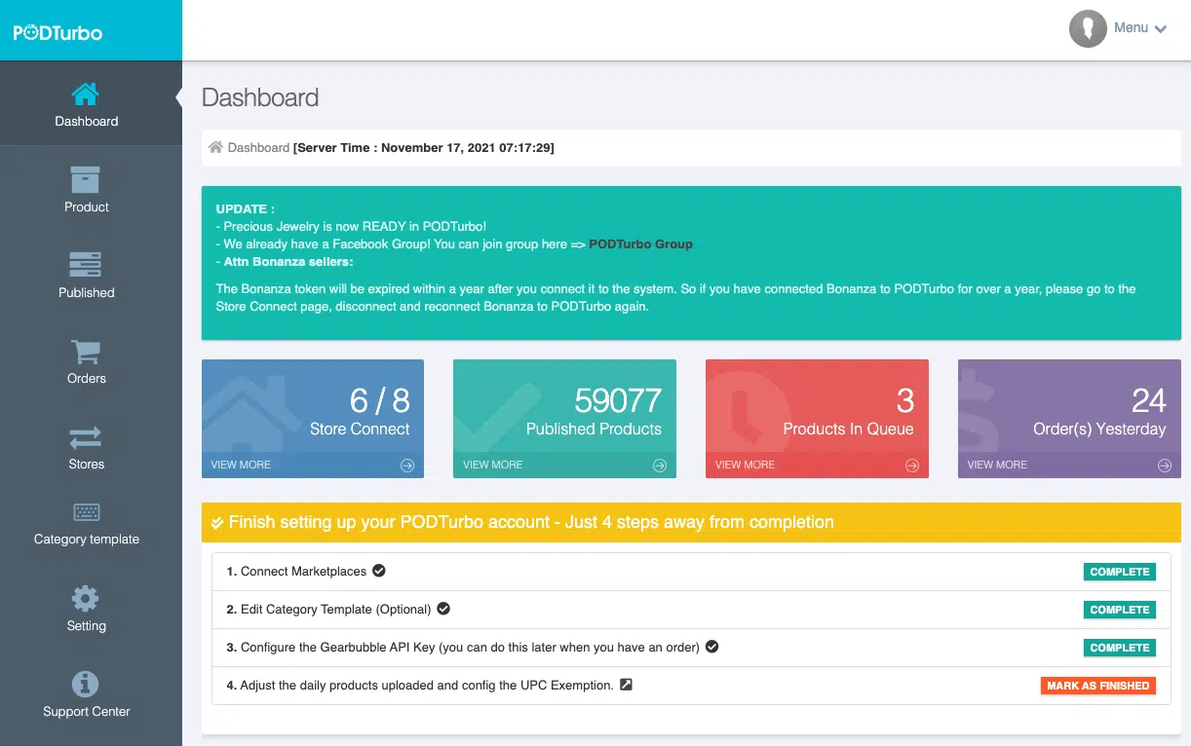Viewport: 1191px width, 746px height.
Task: Click the arrow icon on Order(s) Yesterday card
Action: [x=1164, y=466]
